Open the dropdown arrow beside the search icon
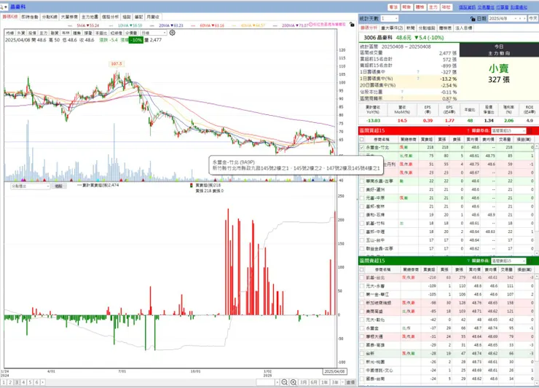Viewport: 539px width, 388px height. click(6, 7)
